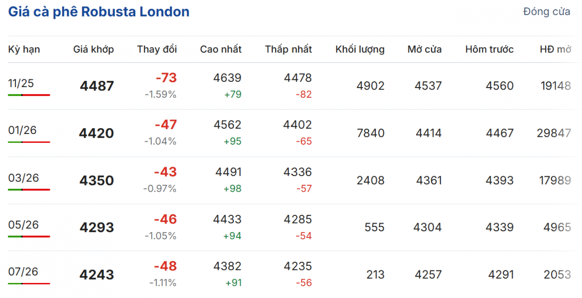Open the 11/25 contract term
The width and height of the screenshot is (582, 298).
coord(21,83)
